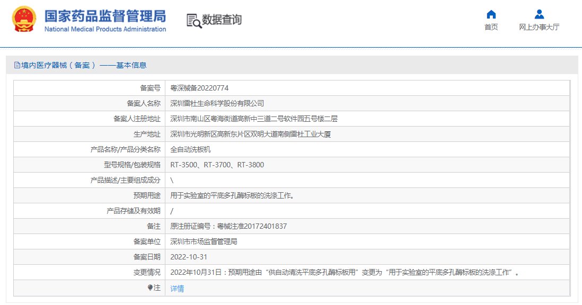Click the document icon before 境内医疗器械
The width and height of the screenshot is (582, 305).
[17, 65]
